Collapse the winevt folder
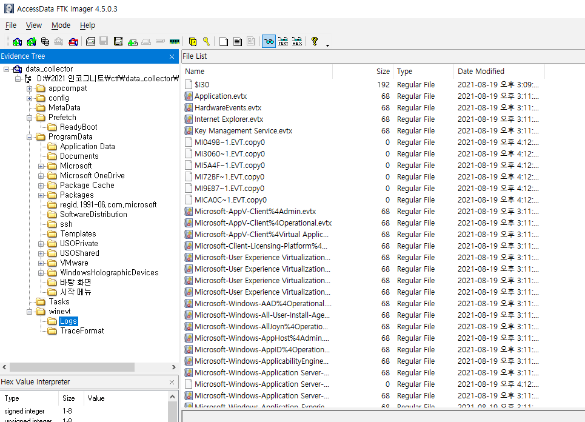 click(30, 312)
